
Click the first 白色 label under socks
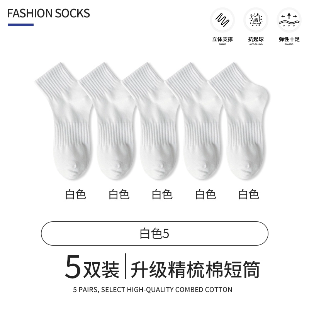75,194
